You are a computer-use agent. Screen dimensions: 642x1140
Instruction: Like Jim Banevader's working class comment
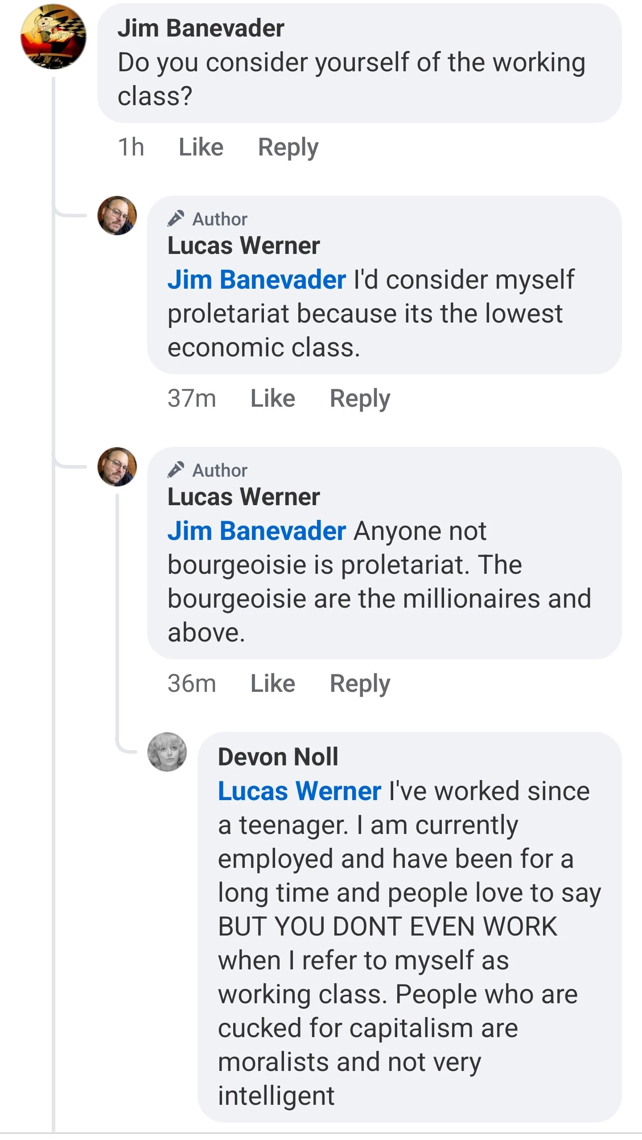tap(201, 147)
